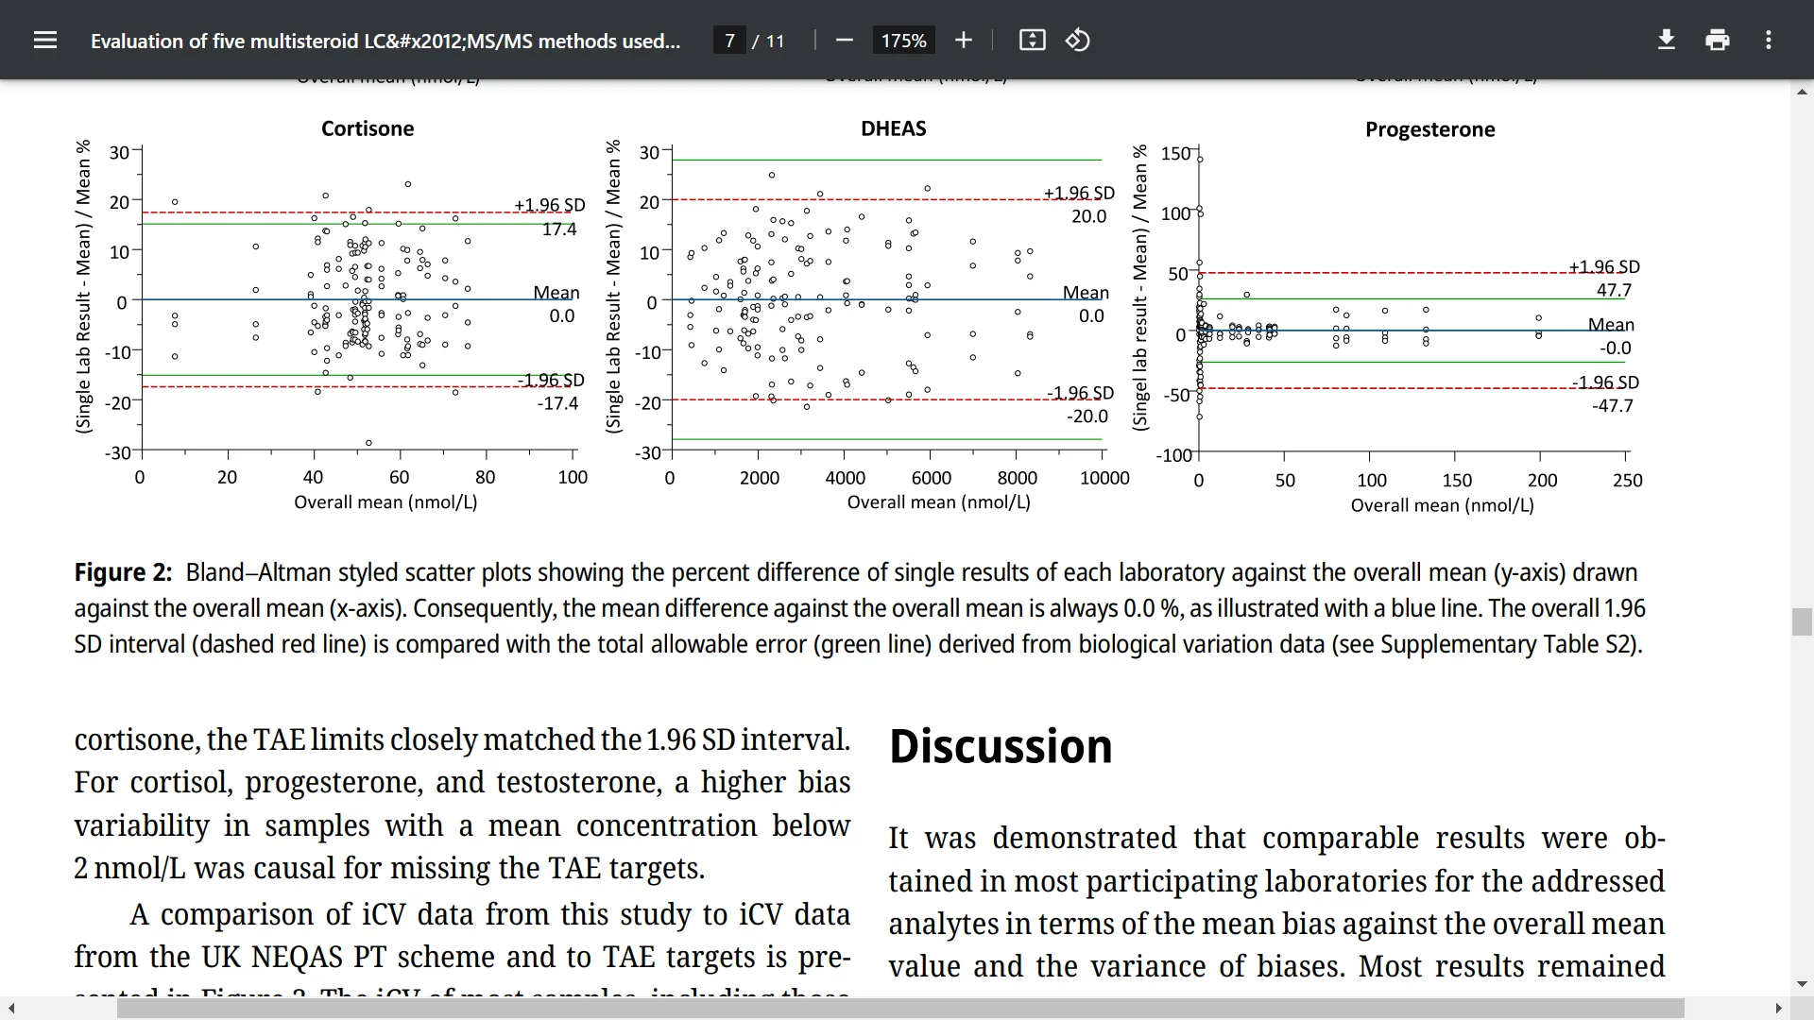Open the sidebar hamburger menu
The height and width of the screenshot is (1020, 1814).
coord(44,41)
